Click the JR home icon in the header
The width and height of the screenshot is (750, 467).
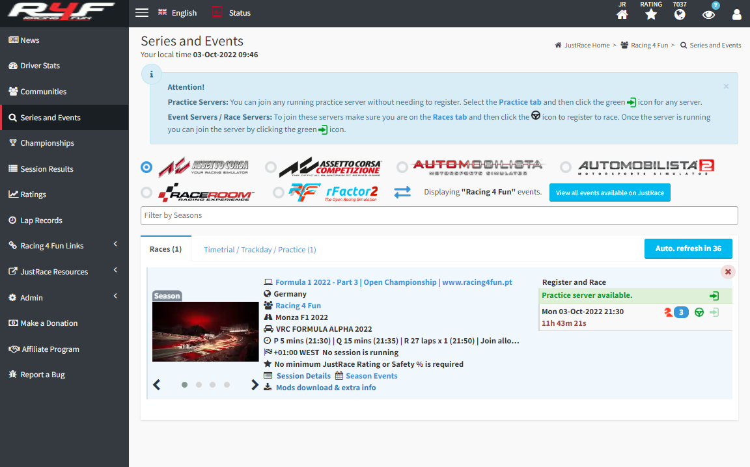622,14
